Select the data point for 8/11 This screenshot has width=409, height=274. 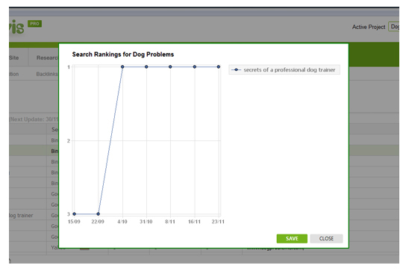(x=170, y=66)
